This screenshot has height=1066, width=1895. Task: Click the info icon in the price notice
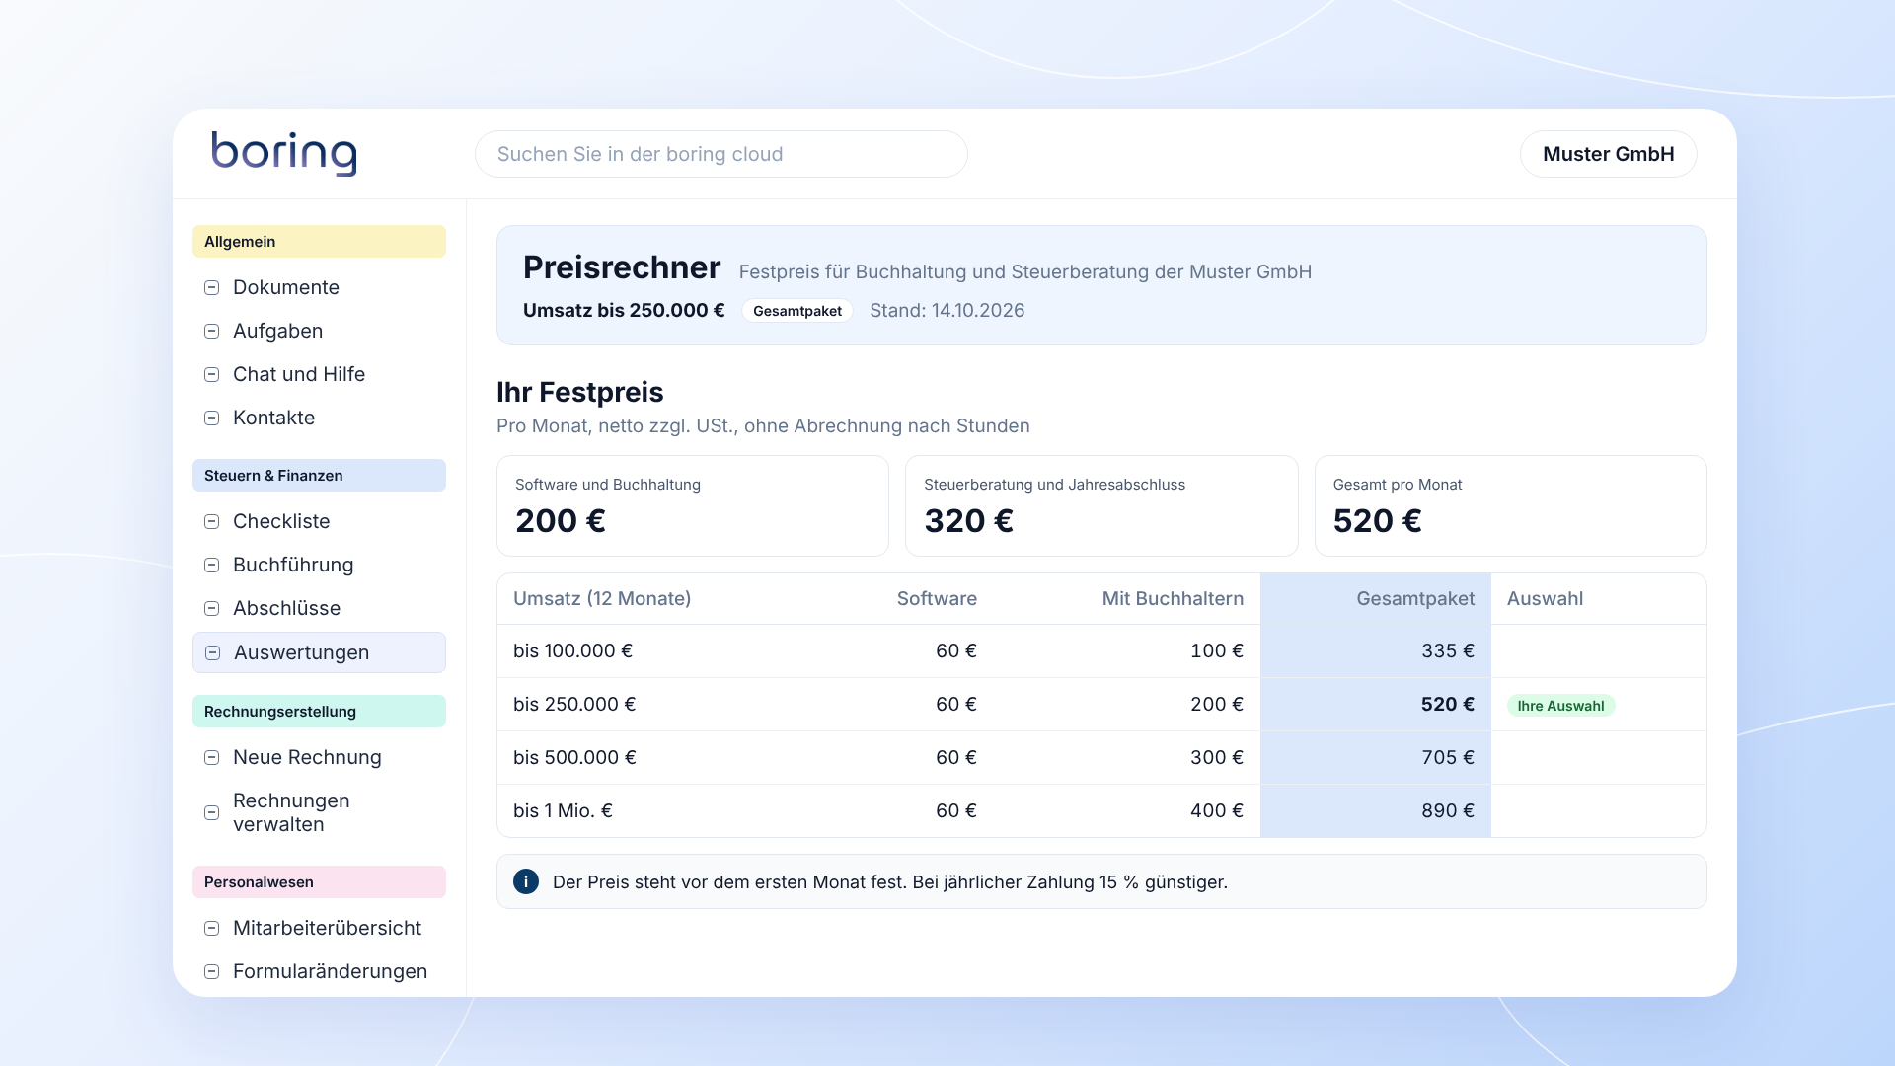coord(526,881)
